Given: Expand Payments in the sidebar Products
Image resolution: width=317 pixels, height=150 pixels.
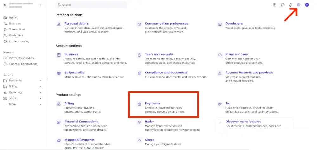Looking at the screenshot, I should [x=40, y=81].
